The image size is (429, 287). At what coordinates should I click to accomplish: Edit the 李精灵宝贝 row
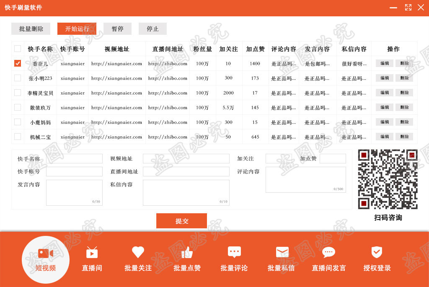pos(385,93)
